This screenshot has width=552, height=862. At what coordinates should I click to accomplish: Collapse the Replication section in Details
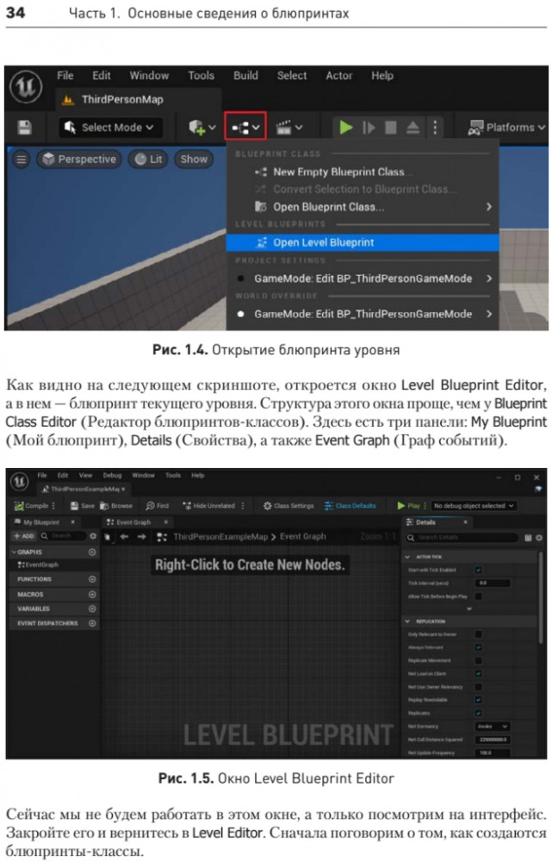[x=408, y=620]
